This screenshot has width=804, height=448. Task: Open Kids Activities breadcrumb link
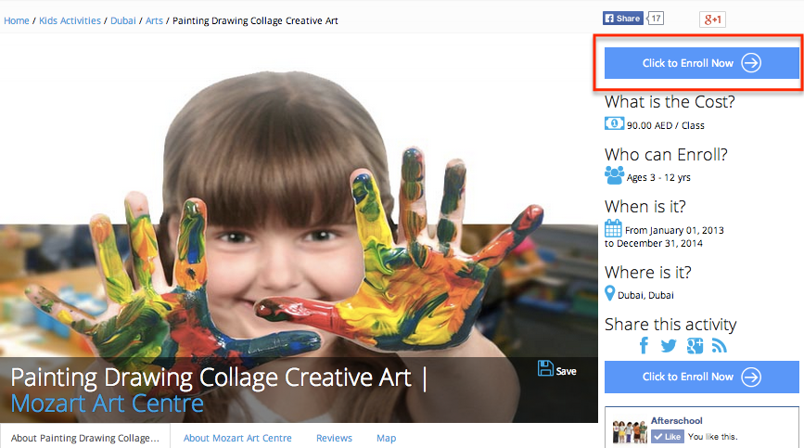tap(70, 20)
